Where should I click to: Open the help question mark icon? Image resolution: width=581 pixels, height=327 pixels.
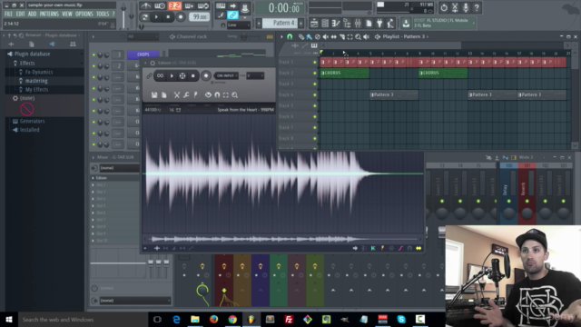click(x=477, y=7)
